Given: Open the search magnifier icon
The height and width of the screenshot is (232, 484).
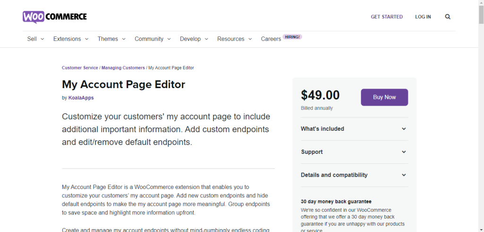Looking at the screenshot, I should pos(448,17).
